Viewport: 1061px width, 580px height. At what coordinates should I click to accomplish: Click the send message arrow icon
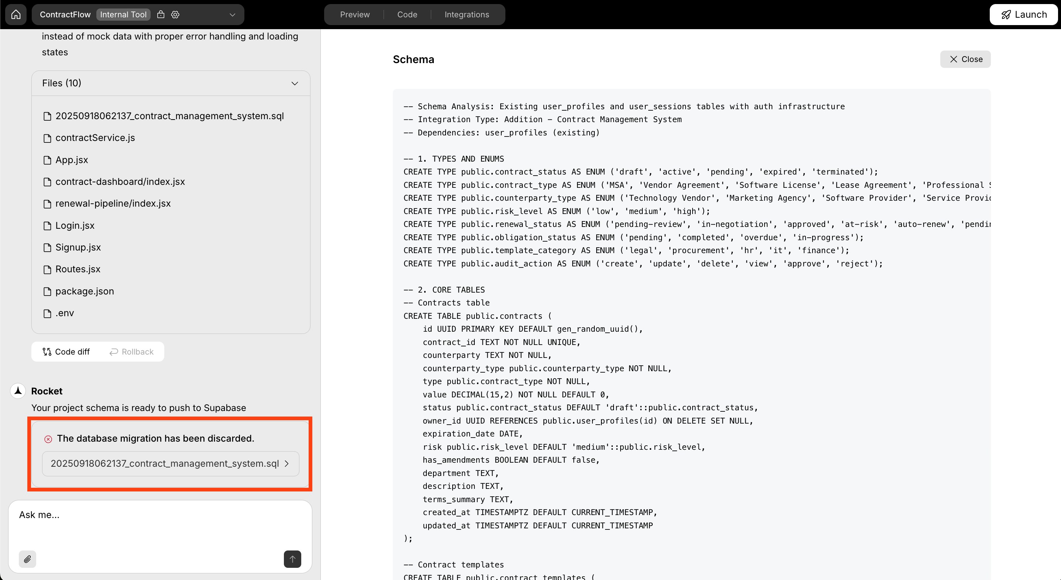[x=292, y=559]
